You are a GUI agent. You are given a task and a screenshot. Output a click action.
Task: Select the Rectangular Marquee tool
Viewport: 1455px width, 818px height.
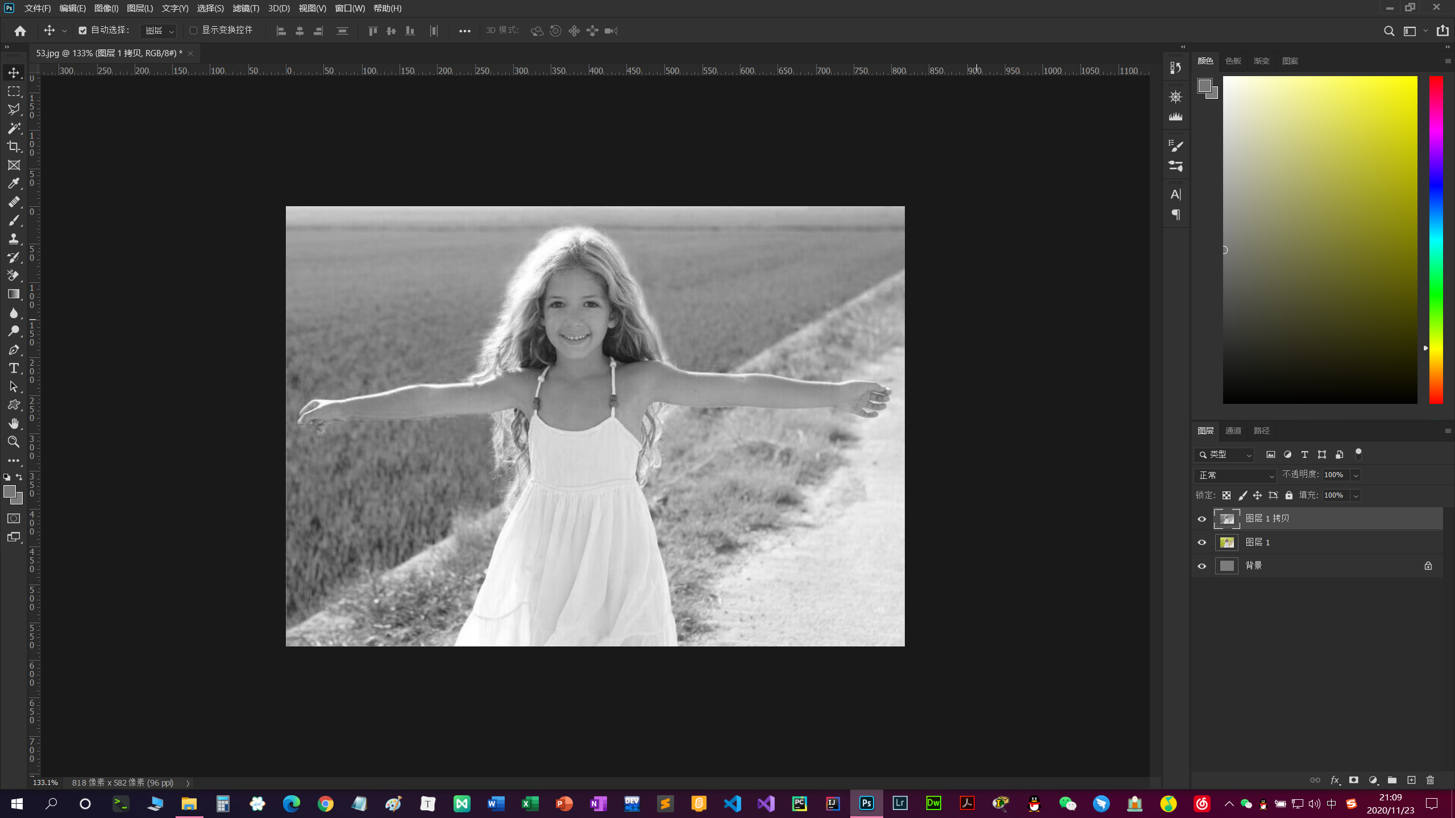[14, 91]
